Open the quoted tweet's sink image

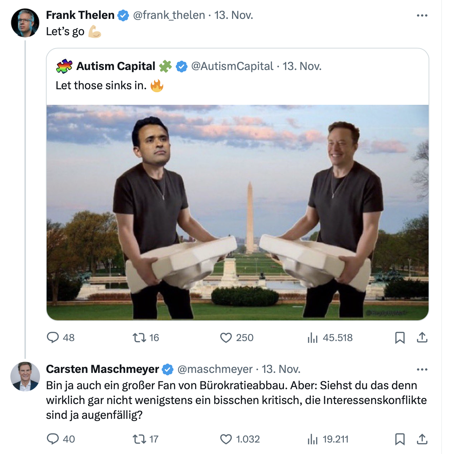tap(238, 212)
